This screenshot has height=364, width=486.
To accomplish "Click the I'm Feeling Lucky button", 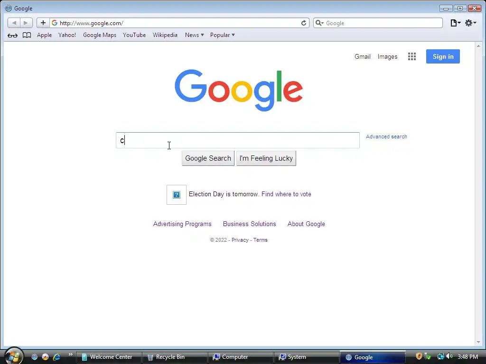I will pyautogui.click(x=266, y=158).
